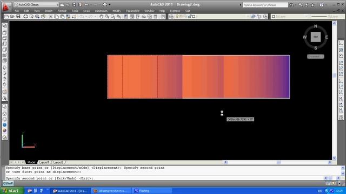Click the Cut scissors icon

click(50, 17)
